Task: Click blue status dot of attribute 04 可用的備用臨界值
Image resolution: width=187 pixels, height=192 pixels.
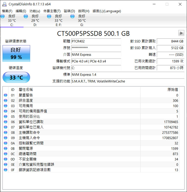Action: [5, 111]
